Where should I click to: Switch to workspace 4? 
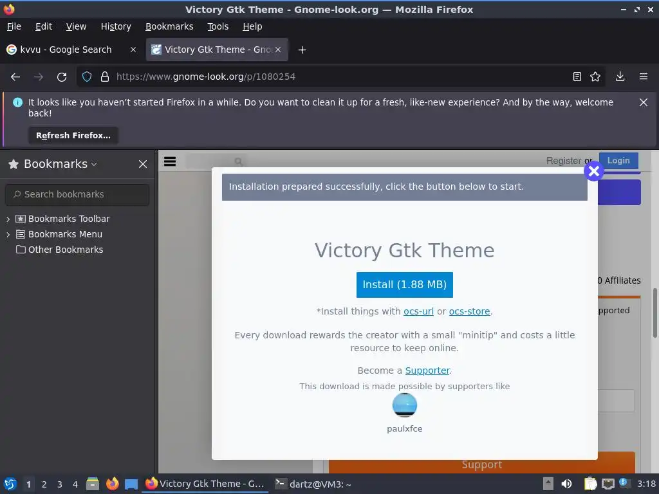75,484
